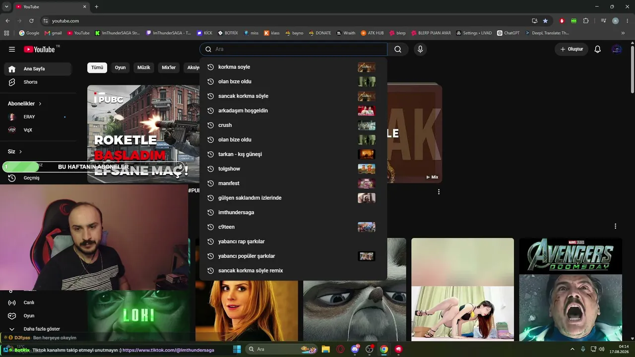Select the Tümü filter chip

(97, 67)
